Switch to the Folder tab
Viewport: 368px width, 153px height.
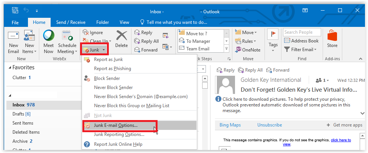(102, 22)
